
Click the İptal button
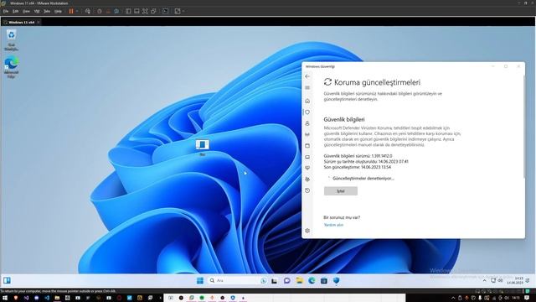[341, 191]
